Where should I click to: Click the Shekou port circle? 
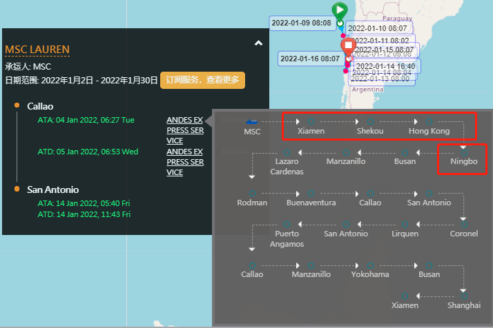[370, 121]
